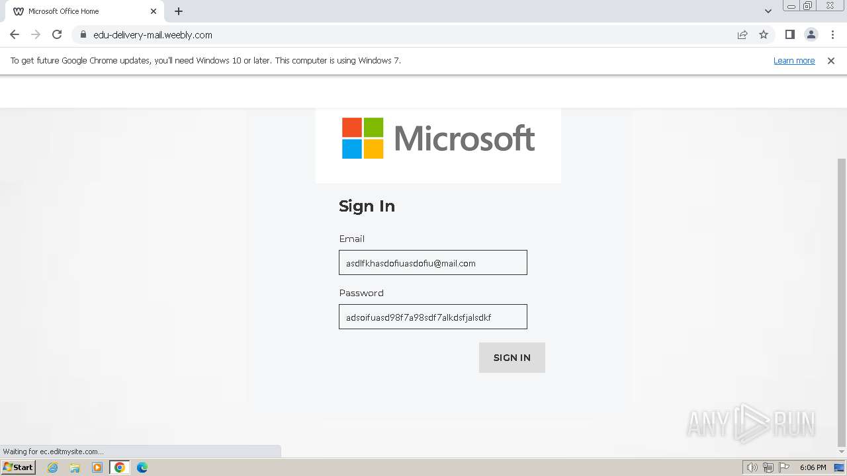Click the network tray icon
Viewport: 847px width, 476px height.
click(768, 467)
